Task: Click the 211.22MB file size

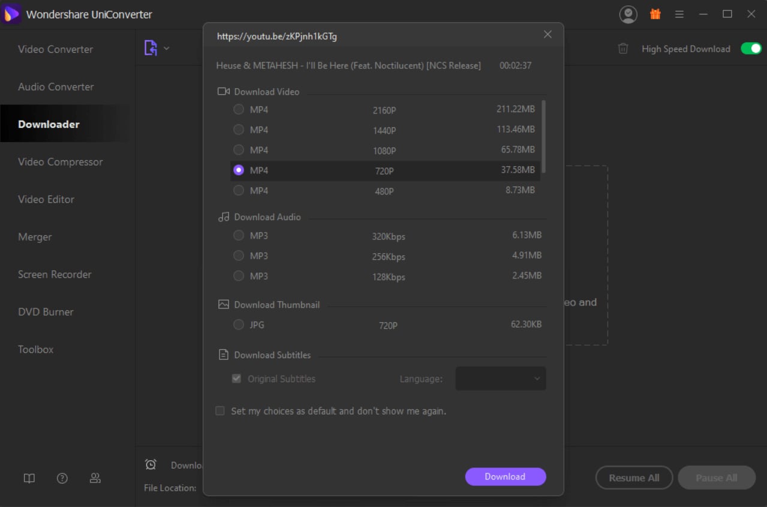Action: pyautogui.click(x=516, y=109)
